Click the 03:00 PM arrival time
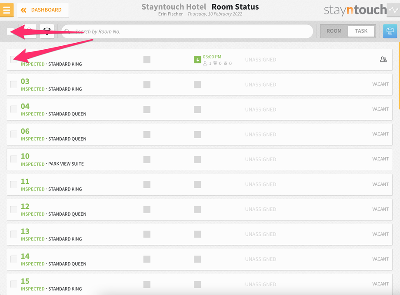The image size is (400, 295). pyautogui.click(x=212, y=57)
